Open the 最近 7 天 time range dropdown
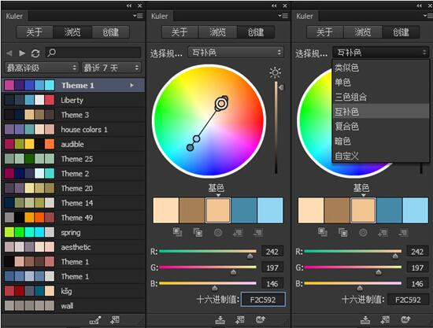This screenshot has height=328, width=433. (111, 68)
